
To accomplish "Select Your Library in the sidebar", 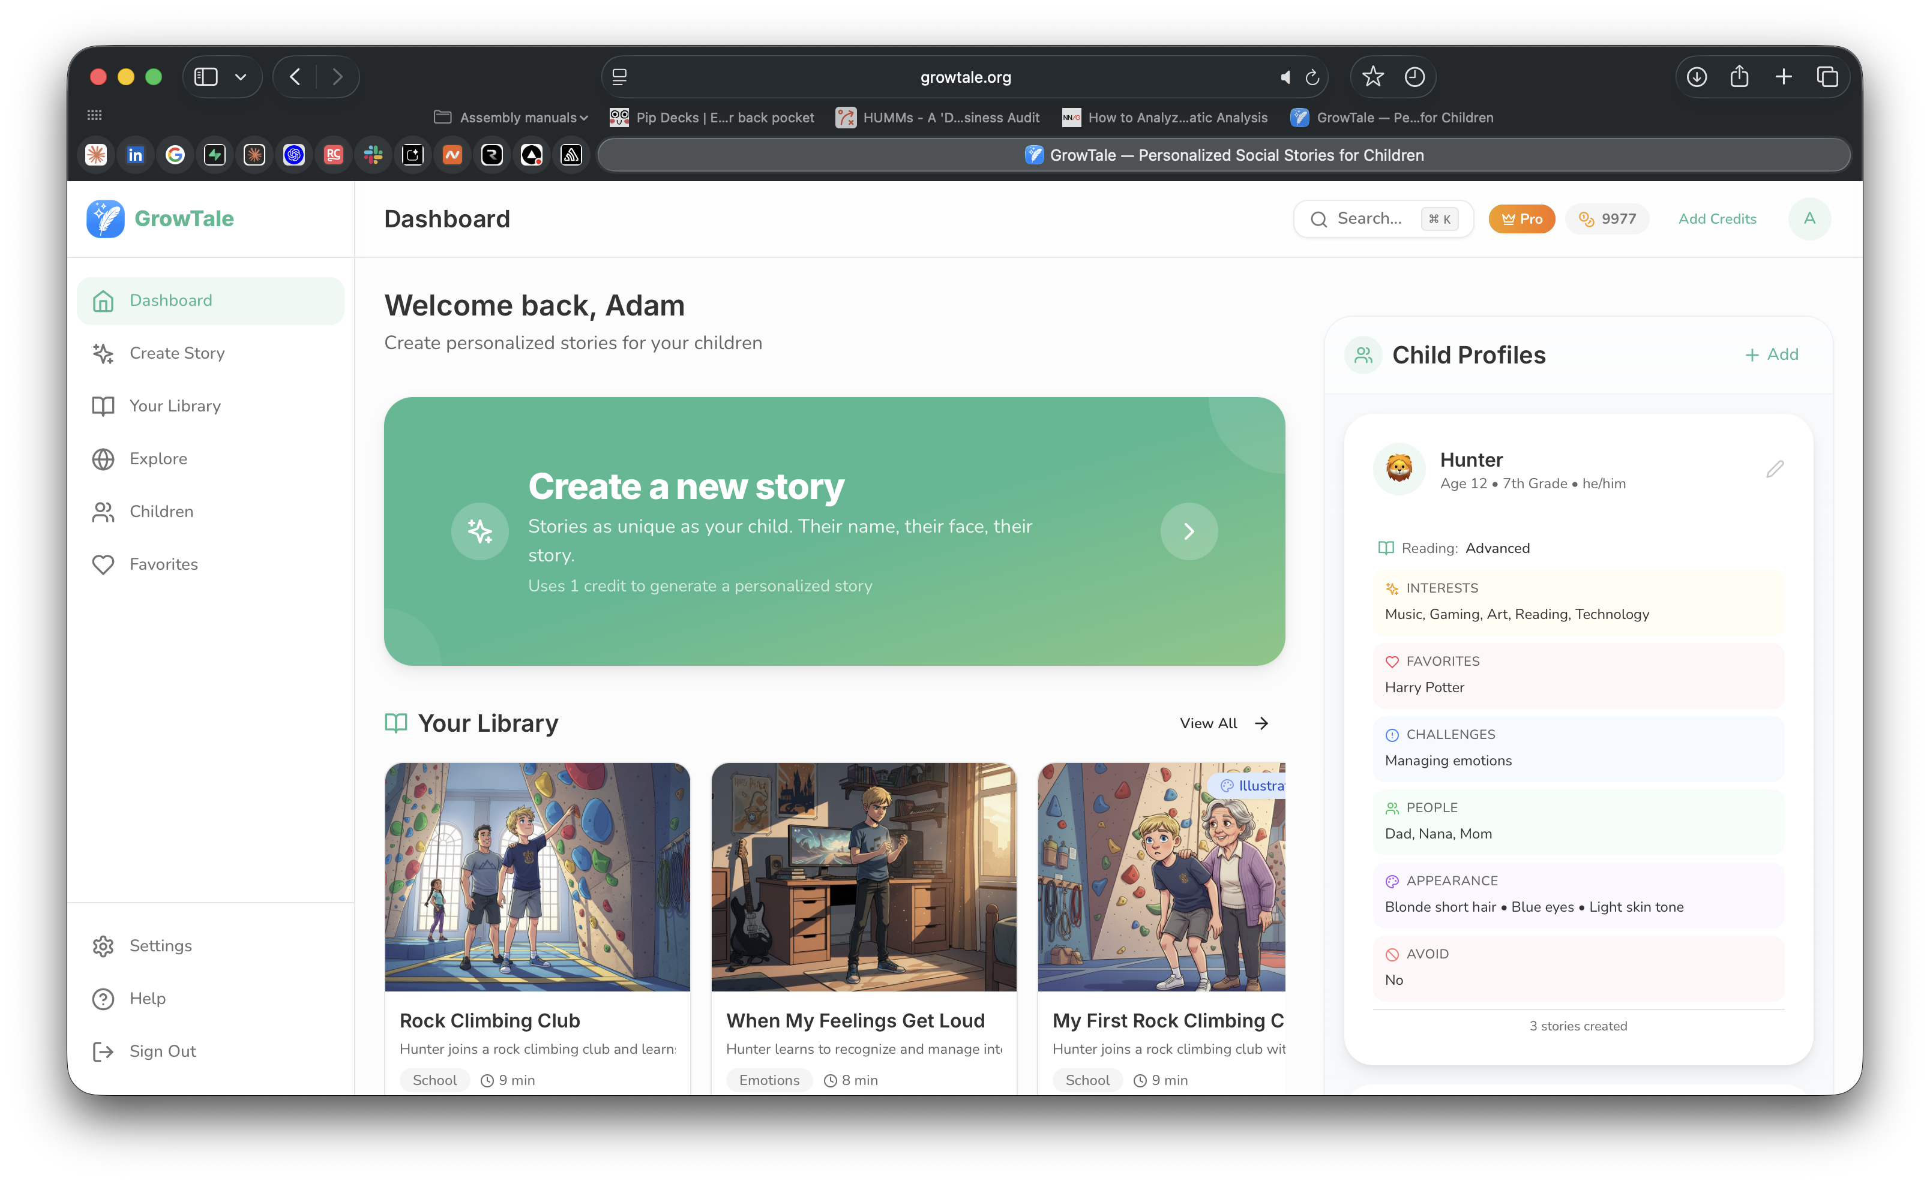I will (174, 405).
